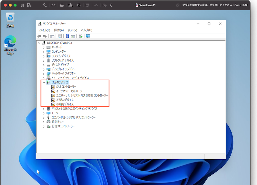257x185 pixels.
Task: Expand ヒューマン インターフェイス デバイス category
Action: tap(44, 78)
